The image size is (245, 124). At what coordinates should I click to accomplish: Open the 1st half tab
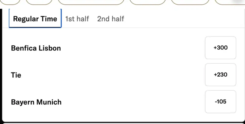pos(77,19)
